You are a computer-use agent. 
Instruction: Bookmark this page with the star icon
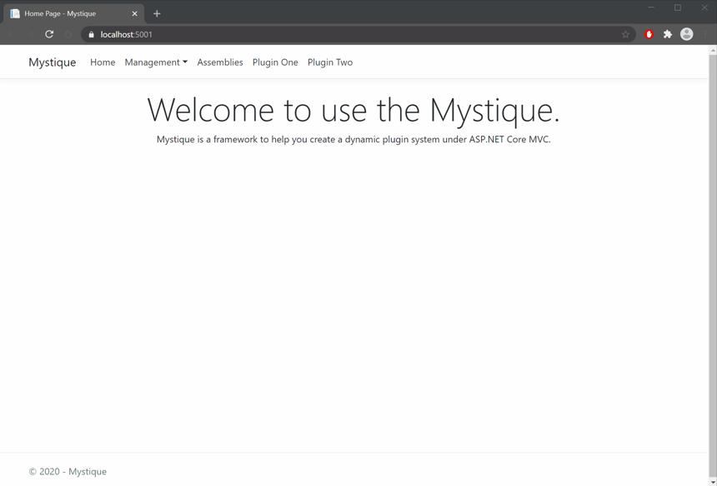[625, 34]
